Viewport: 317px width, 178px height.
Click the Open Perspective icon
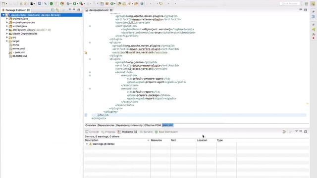307,3
